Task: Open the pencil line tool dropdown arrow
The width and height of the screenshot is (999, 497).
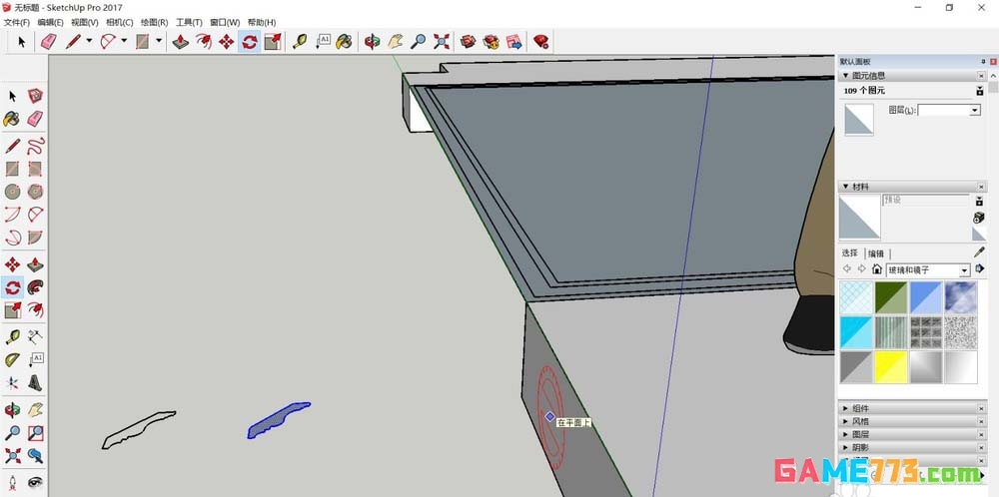Action: coord(89,41)
